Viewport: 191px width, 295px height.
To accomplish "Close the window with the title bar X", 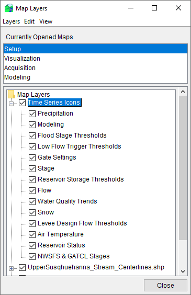I will (178, 8).
